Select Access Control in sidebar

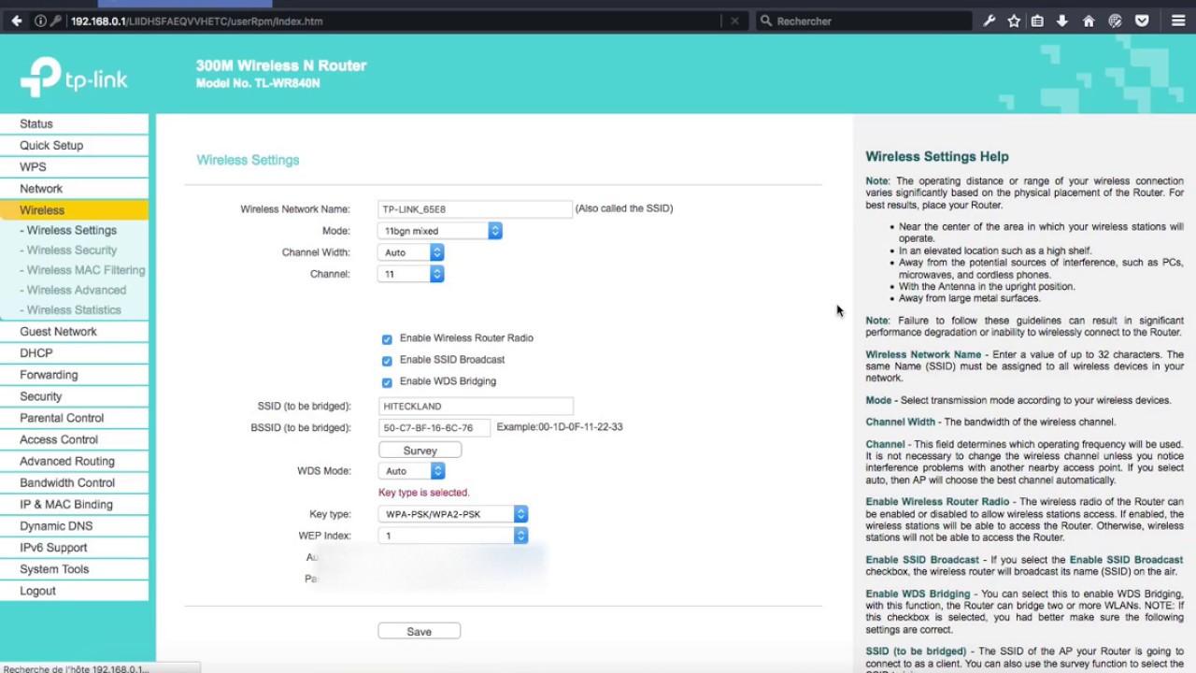click(x=74, y=439)
